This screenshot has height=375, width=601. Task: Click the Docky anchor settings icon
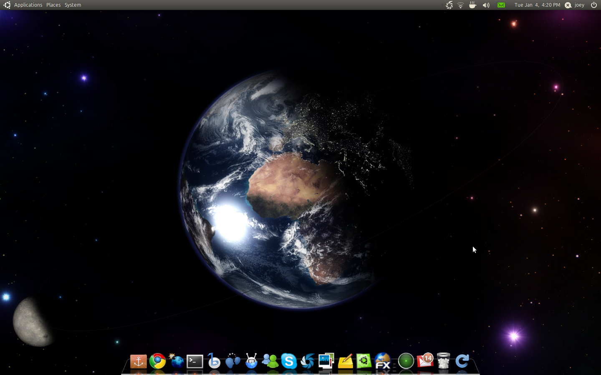pyautogui.click(x=139, y=362)
